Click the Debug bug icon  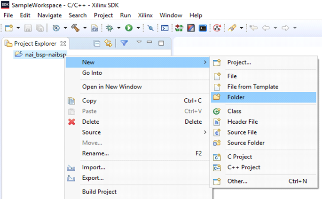[x=110, y=28]
